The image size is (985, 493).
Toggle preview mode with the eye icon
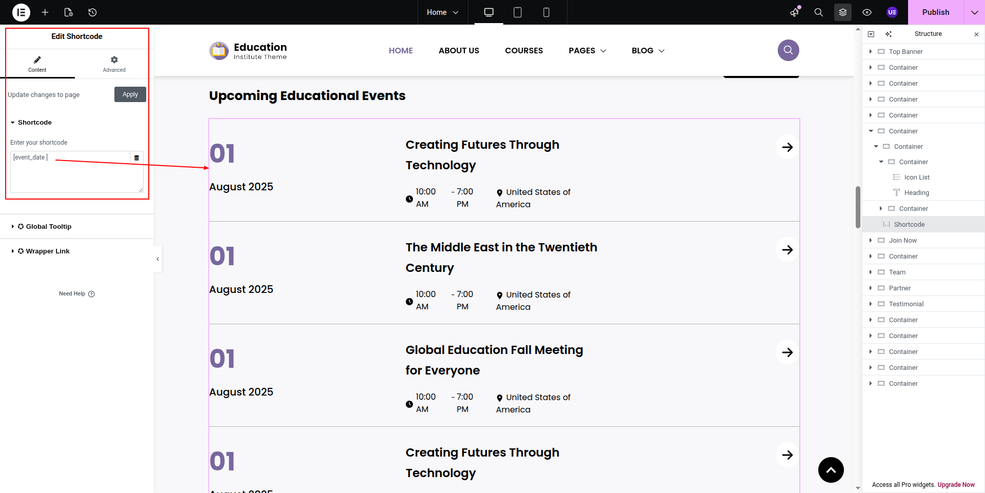pos(867,12)
